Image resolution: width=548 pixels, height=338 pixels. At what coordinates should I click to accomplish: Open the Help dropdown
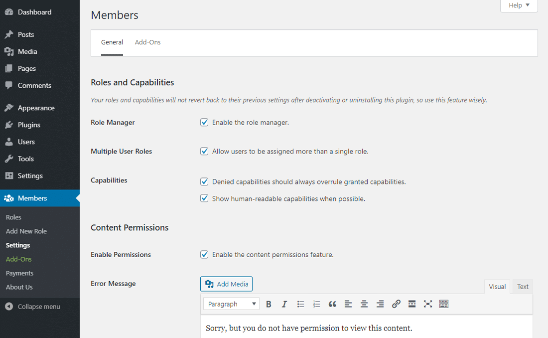click(519, 5)
